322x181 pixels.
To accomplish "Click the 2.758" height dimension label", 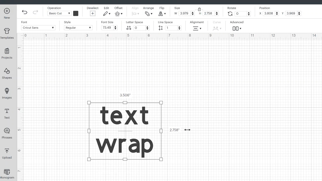I will 175,130.
